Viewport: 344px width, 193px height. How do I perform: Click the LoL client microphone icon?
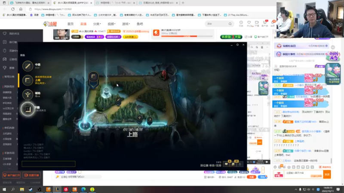click(240, 164)
